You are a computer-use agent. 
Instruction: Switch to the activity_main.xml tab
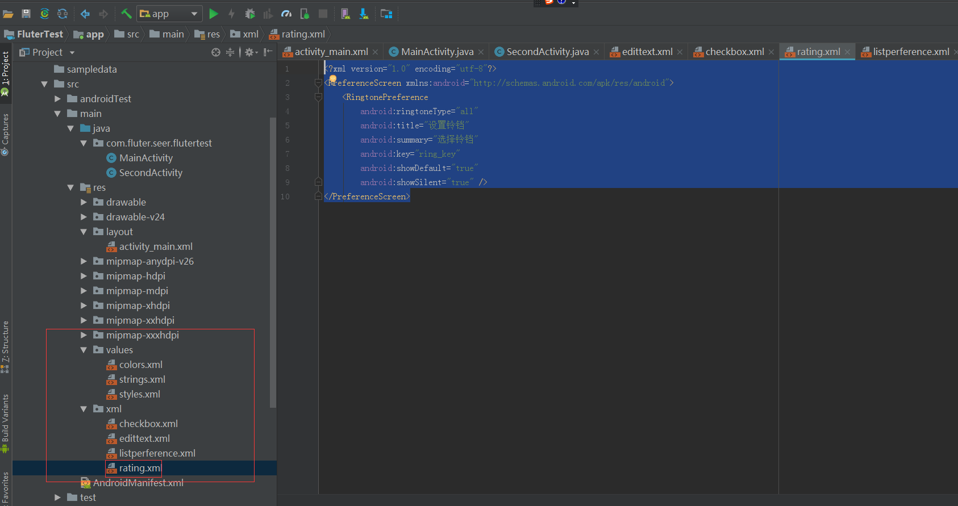[331, 52]
